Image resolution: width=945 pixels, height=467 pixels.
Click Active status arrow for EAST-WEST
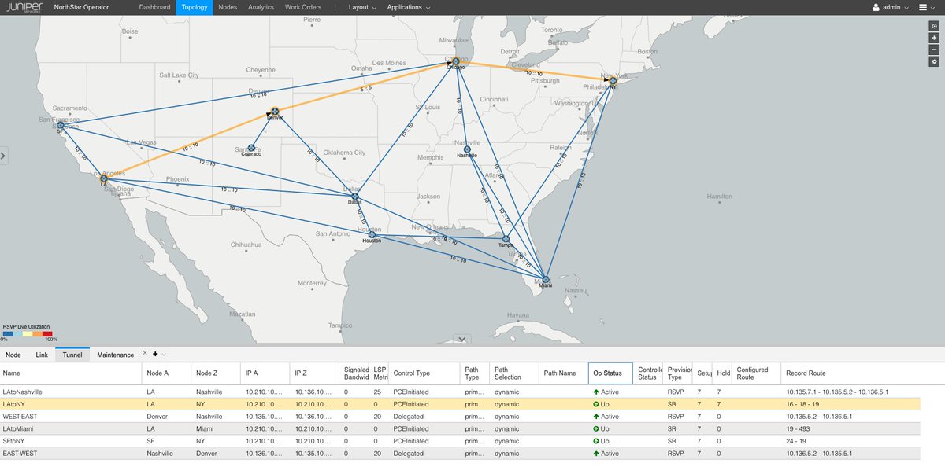596,454
